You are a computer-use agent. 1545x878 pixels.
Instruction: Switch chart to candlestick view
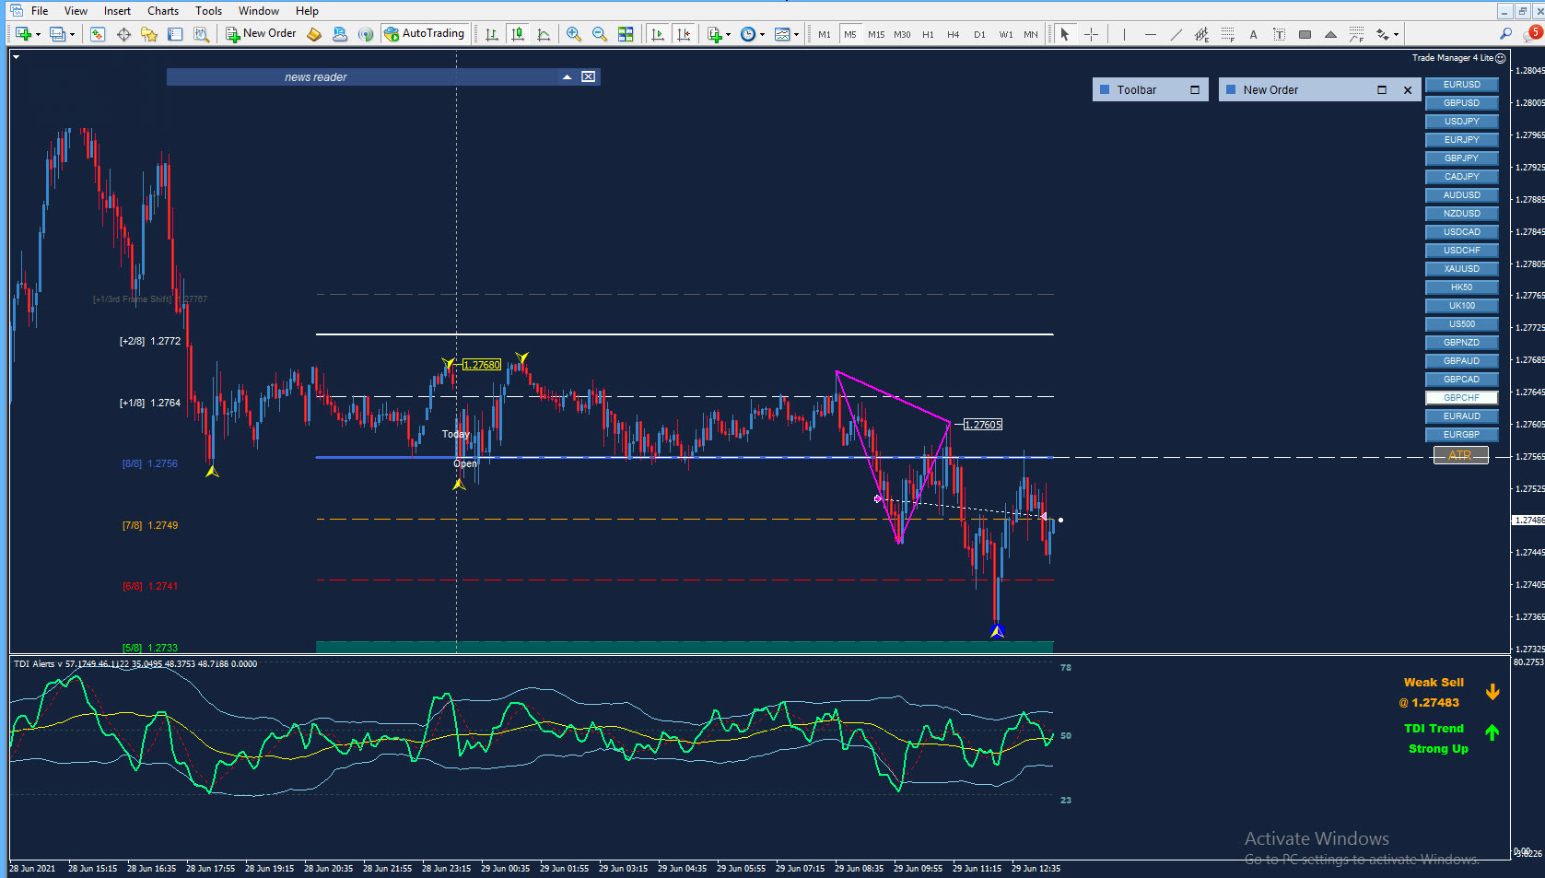pyautogui.click(x=518, y=34)
